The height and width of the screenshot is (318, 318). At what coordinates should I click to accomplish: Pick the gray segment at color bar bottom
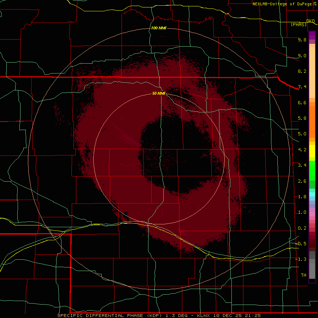[x=312, y=271]
